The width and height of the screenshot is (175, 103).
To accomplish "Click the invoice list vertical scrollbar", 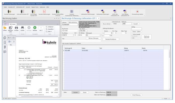I will (169, 69).
